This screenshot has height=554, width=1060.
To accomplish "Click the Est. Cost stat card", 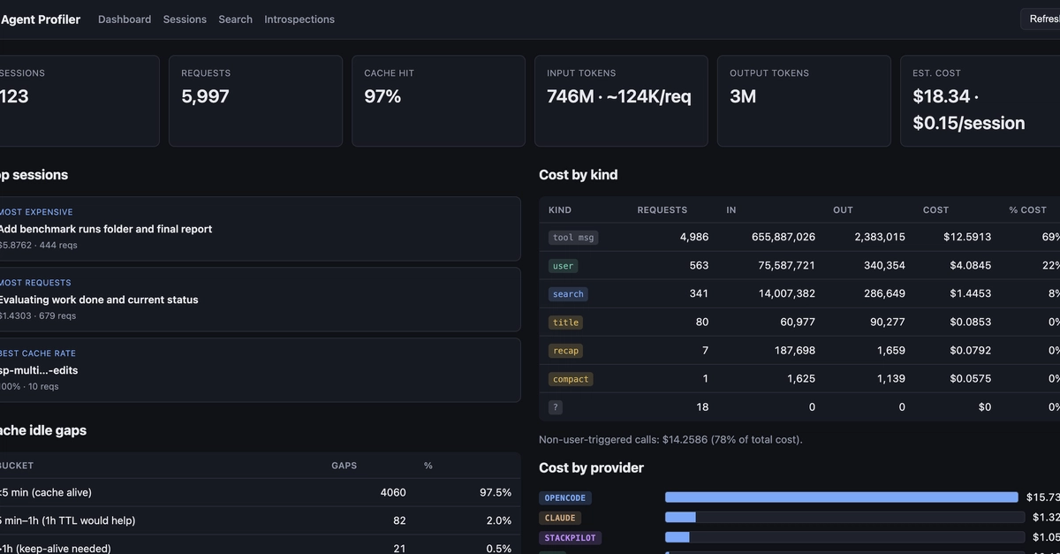I will tap(980, 101).
